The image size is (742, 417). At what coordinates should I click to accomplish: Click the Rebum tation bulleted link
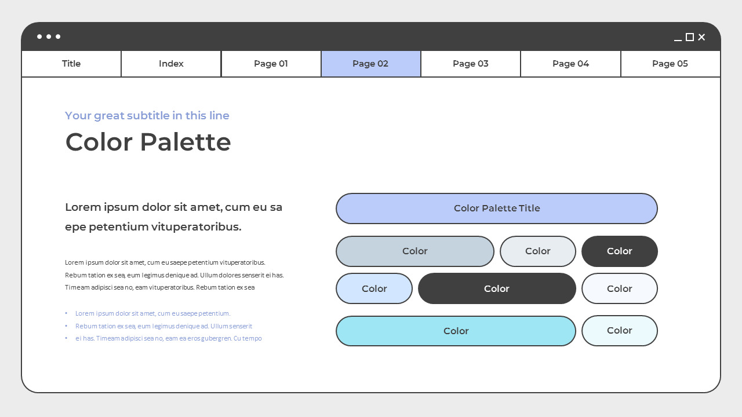click(x=164, y=326)
